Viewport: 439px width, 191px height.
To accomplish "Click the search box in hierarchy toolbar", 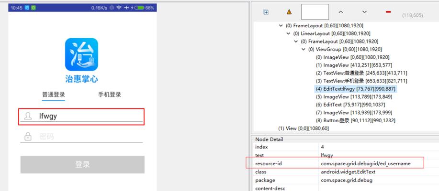I will 315,12.
